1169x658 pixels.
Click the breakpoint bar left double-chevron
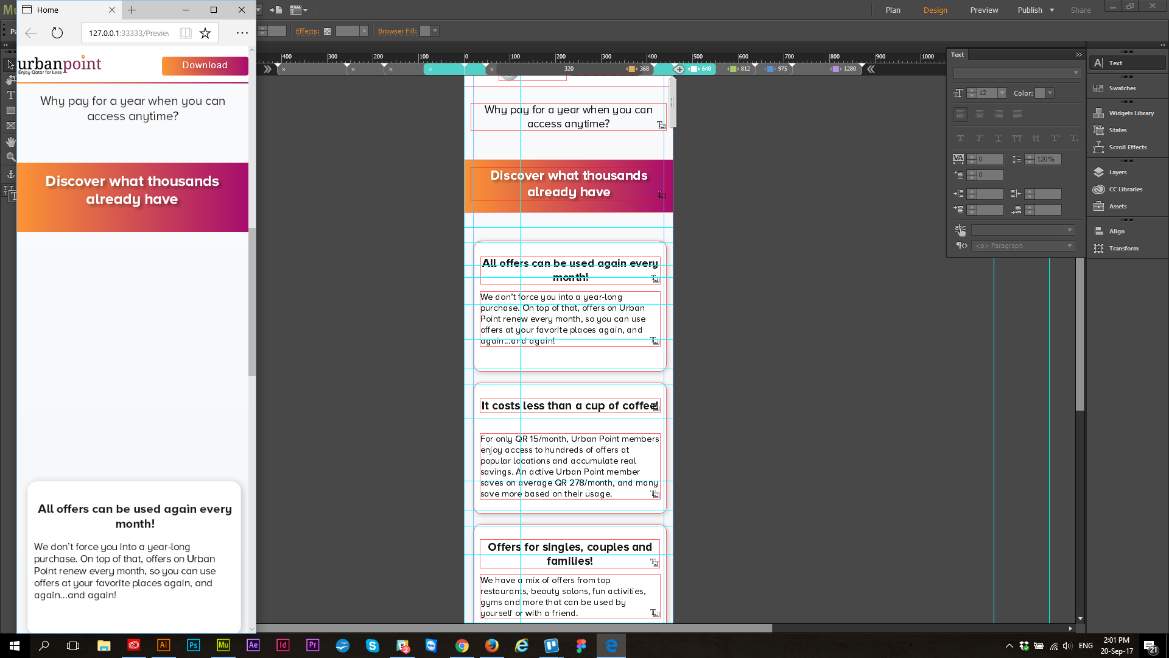[x=267, y=69]
